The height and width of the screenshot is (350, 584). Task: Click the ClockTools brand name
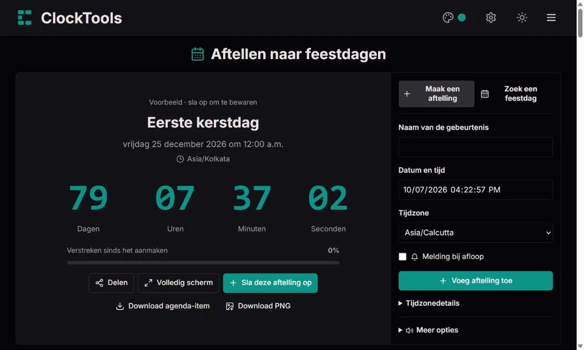coord(81,18)
